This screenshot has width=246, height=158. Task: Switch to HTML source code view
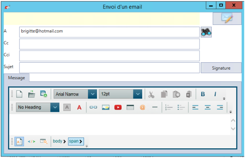[32, 142]
